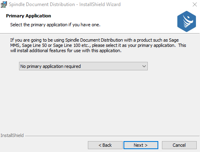Click the 'additional features' sentence in the description

point(66,51)
